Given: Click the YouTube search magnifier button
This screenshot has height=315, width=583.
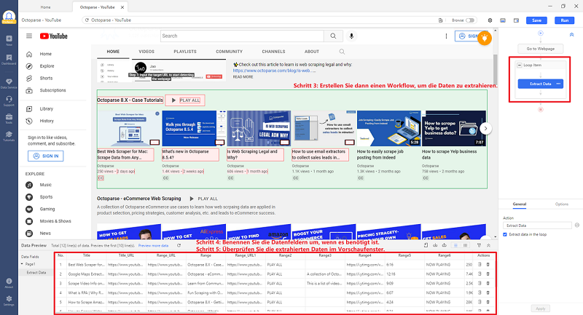Looking at the screenshot, I should (x=333, y=36).
